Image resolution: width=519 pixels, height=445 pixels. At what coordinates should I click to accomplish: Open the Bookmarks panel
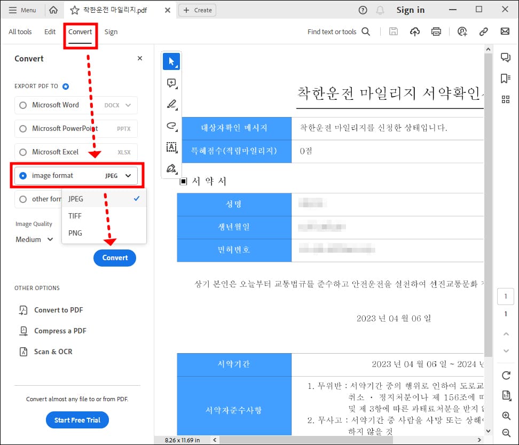[506, 78]
